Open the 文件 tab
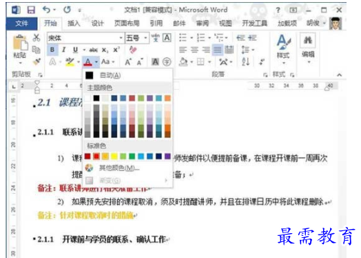The height and width of the screenshot is (258, 361). tap(21, 23)
